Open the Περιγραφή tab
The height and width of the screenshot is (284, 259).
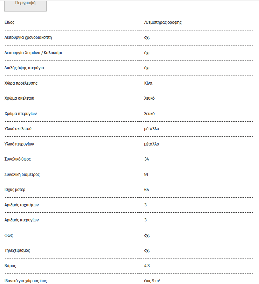[x=25, y=6]
